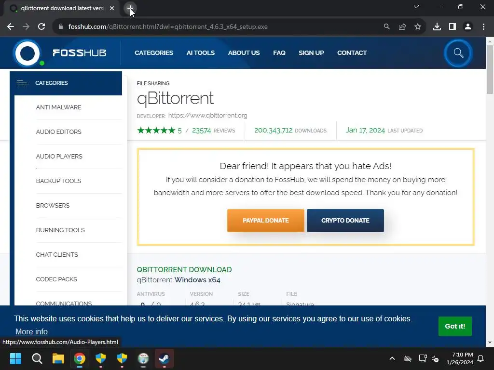Image resolution: width=494 pixels, height=370 pixels.
Task: Click the five-star rating
Action: [x=156, y=130]
